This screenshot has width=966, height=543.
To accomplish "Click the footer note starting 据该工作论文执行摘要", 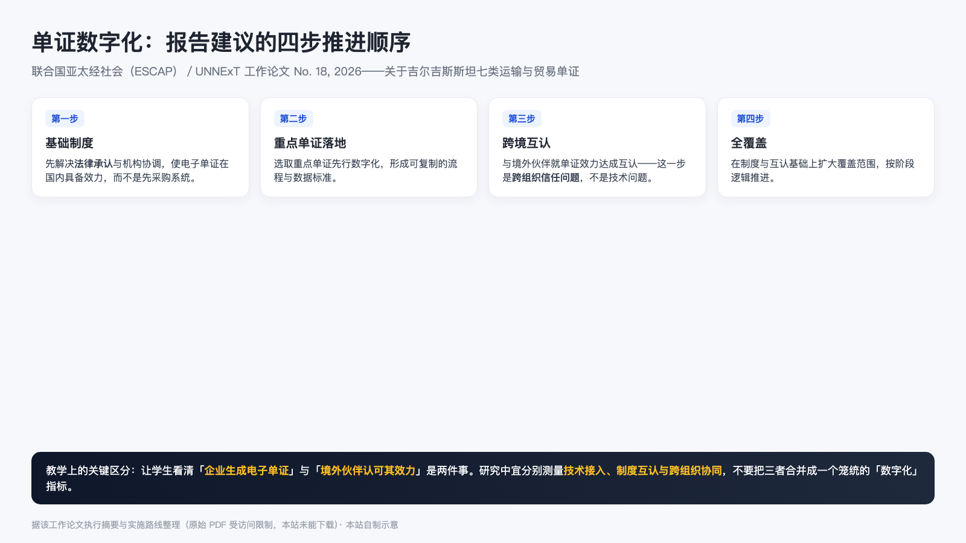I will [x=215, y=525].
